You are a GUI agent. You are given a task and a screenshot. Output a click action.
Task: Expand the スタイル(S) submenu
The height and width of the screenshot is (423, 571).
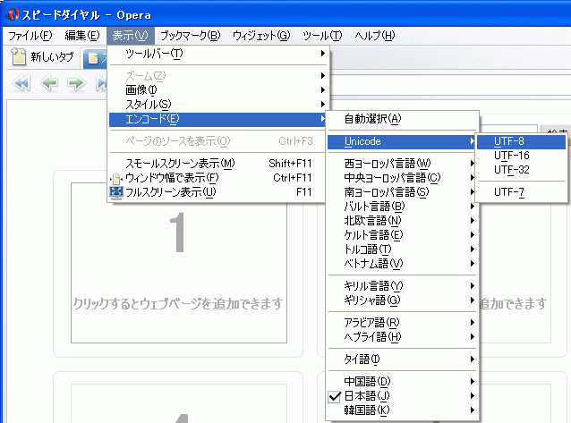(x=217, y=105)
